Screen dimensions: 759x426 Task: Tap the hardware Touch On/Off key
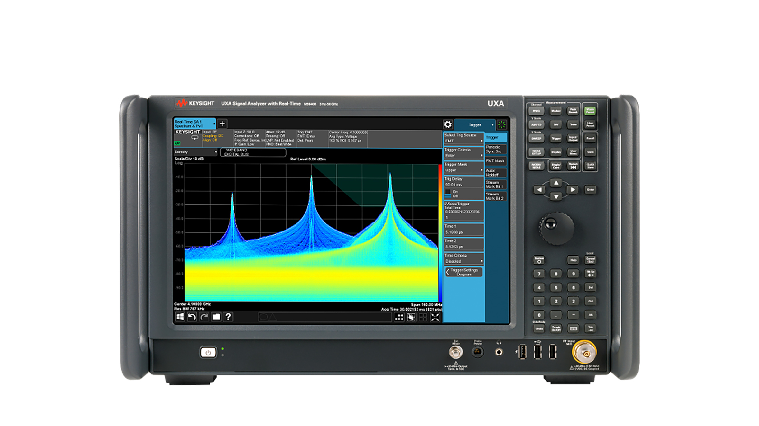(x=556, y=328)
